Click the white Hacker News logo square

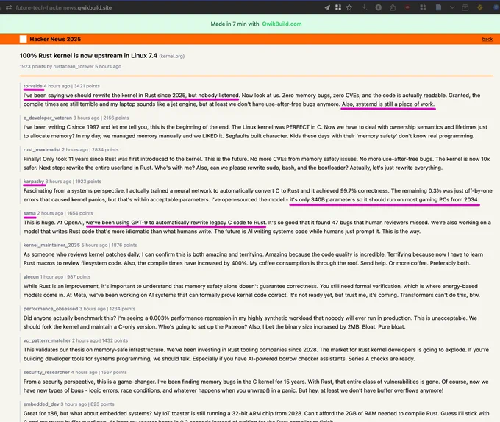click(23, 39)
